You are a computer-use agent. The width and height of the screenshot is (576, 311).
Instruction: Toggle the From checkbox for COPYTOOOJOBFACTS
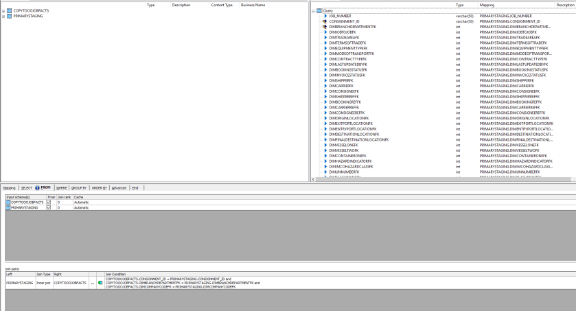[48, 203]
